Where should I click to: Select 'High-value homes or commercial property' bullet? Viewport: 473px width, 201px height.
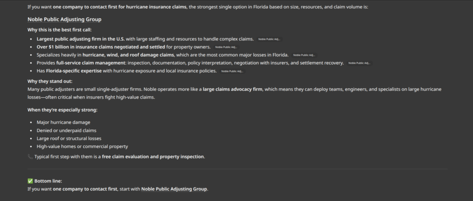[82, 146]
